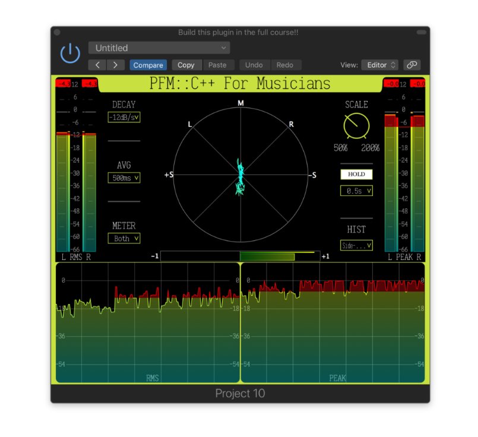Go to previous preset arrow
Viewport: 478px width, 437px height.
click(97, 65)
